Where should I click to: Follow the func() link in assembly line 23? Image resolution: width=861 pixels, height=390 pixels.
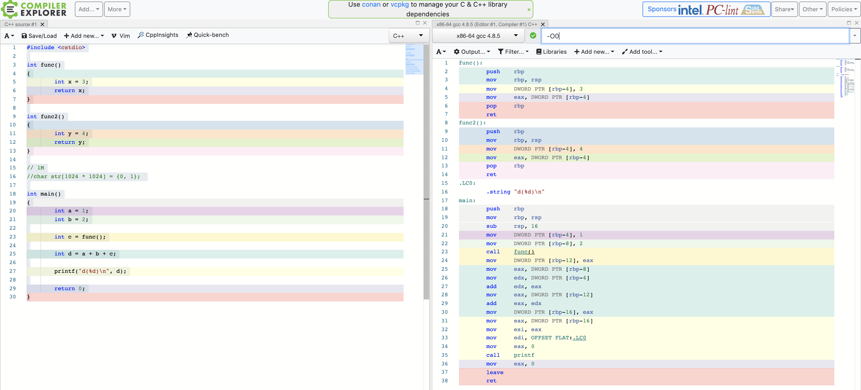pos(524,252)
